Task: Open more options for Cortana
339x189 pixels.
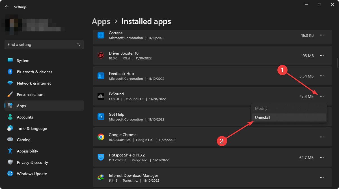Action: [321, 35]
